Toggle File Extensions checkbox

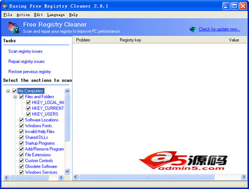(21, 155)
